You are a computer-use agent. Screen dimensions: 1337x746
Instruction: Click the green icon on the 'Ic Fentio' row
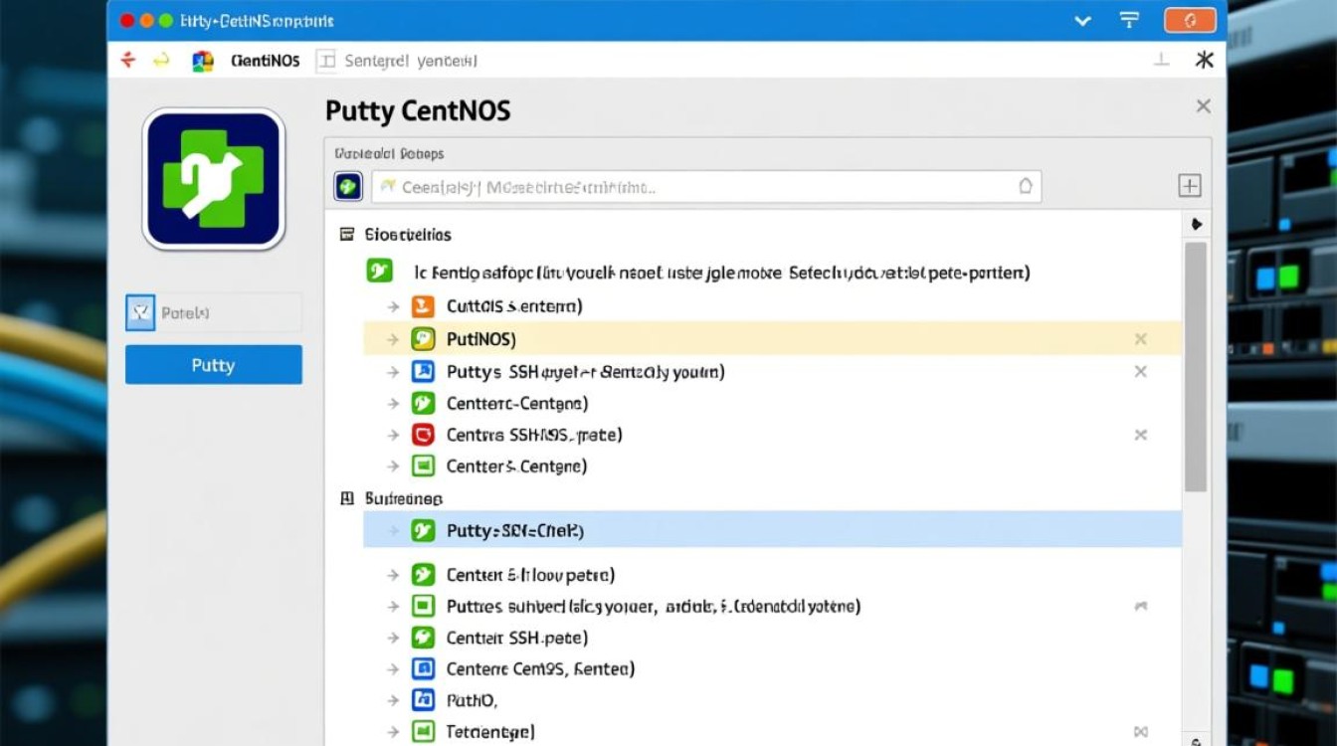pos(379,271)
